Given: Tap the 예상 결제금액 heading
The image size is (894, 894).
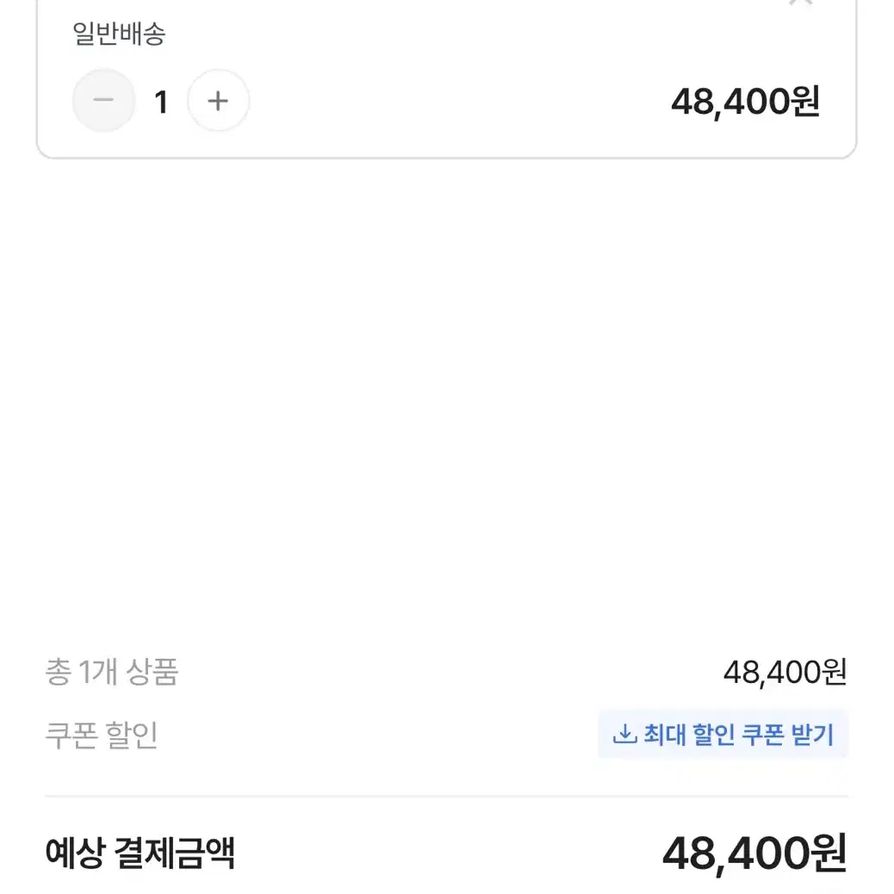Looking at the screenshot, I should click(x=140, y=853).
